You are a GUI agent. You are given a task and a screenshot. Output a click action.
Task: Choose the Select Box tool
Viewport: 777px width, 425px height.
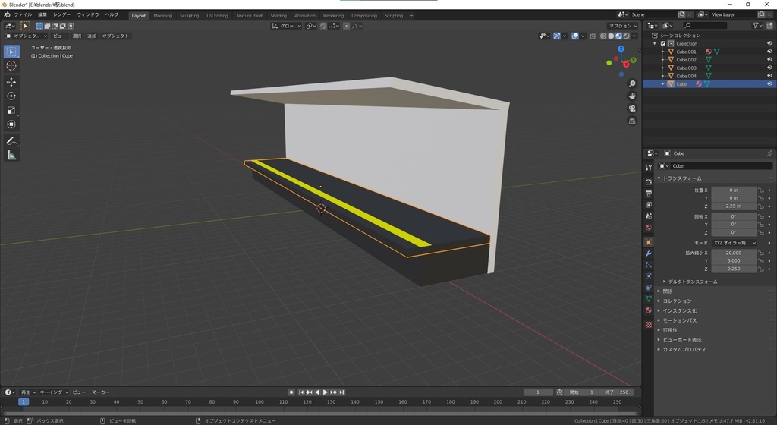coord(11,52)
